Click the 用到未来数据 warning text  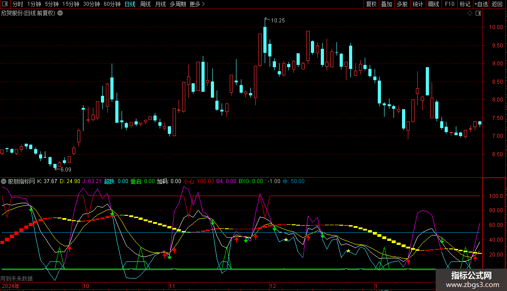(17, 278)
